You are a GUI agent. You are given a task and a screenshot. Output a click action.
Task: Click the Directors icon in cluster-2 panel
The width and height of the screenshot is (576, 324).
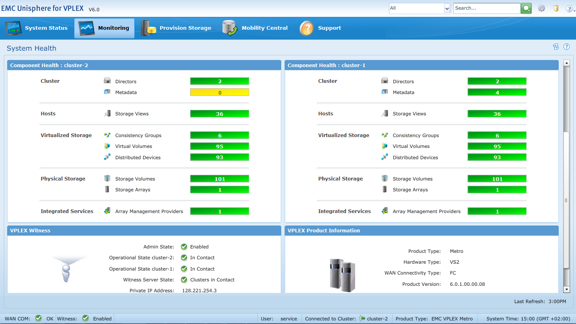107,80
